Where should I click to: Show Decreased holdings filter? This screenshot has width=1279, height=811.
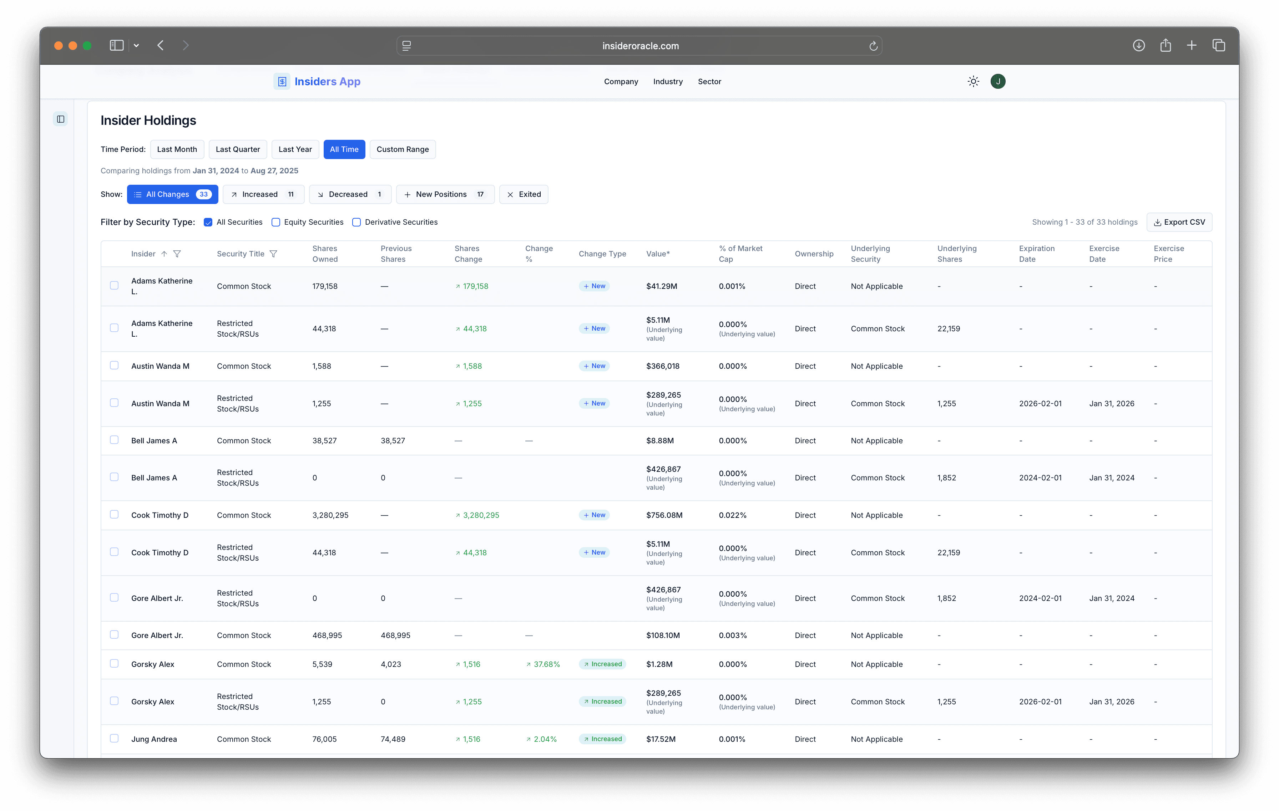click(x=349, y=194)
